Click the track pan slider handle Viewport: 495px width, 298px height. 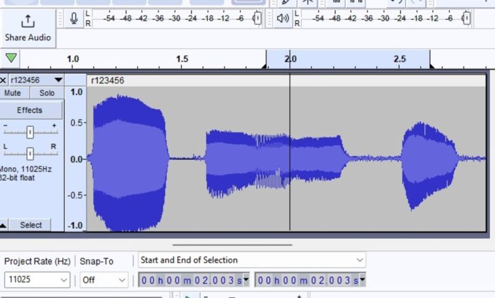coord(30,153)
